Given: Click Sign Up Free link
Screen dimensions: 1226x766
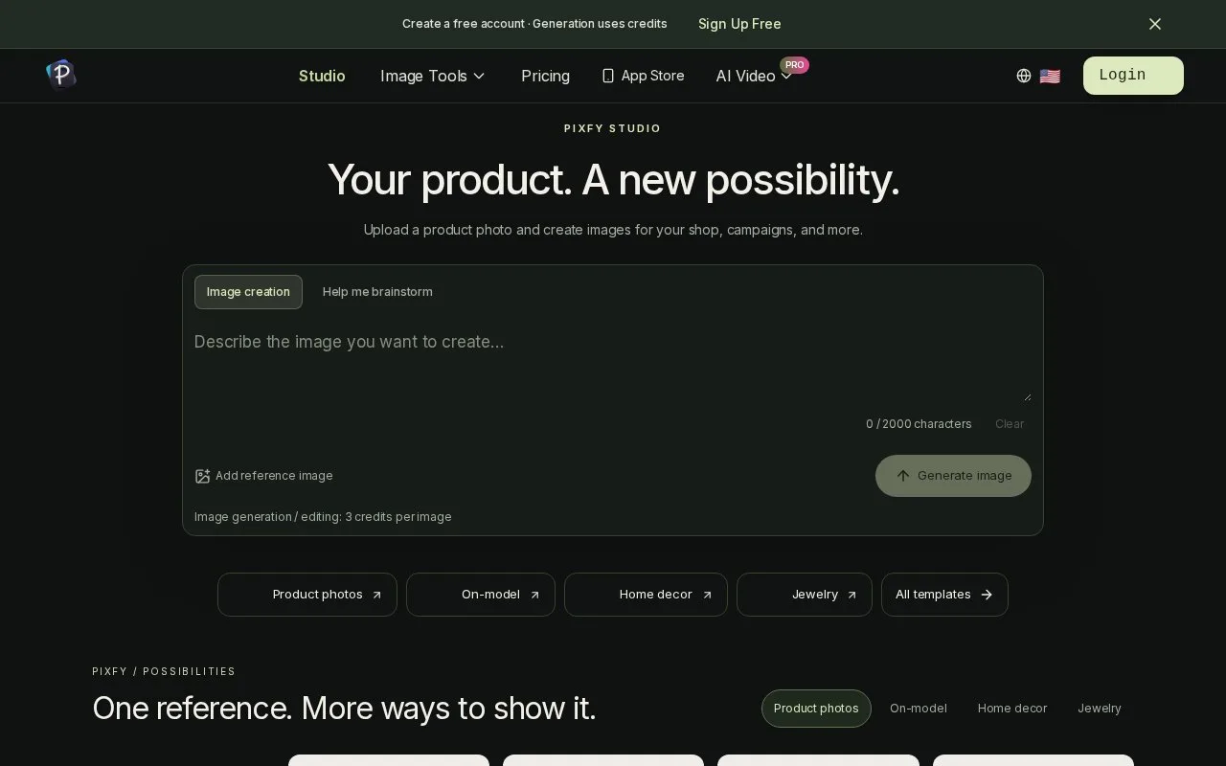Looking at the screenshot, I should 739,24.
